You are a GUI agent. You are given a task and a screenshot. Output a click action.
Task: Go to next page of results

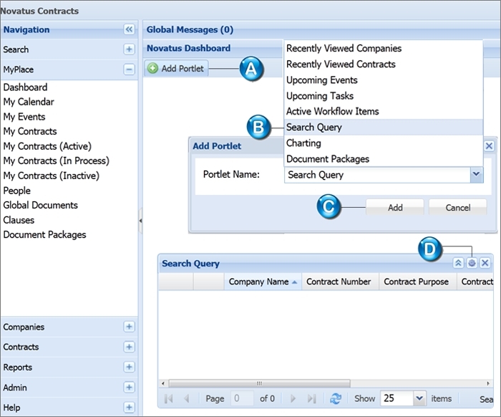(293, 398)
